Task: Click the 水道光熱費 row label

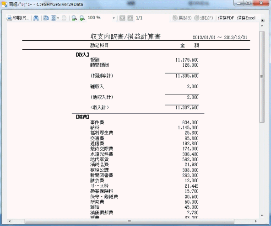Action: 102,154
